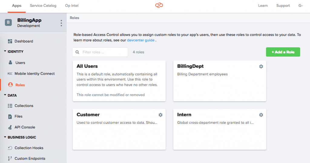
Task: Open the BillingApp three-dot options menu
Action: (x=61, y=23)
